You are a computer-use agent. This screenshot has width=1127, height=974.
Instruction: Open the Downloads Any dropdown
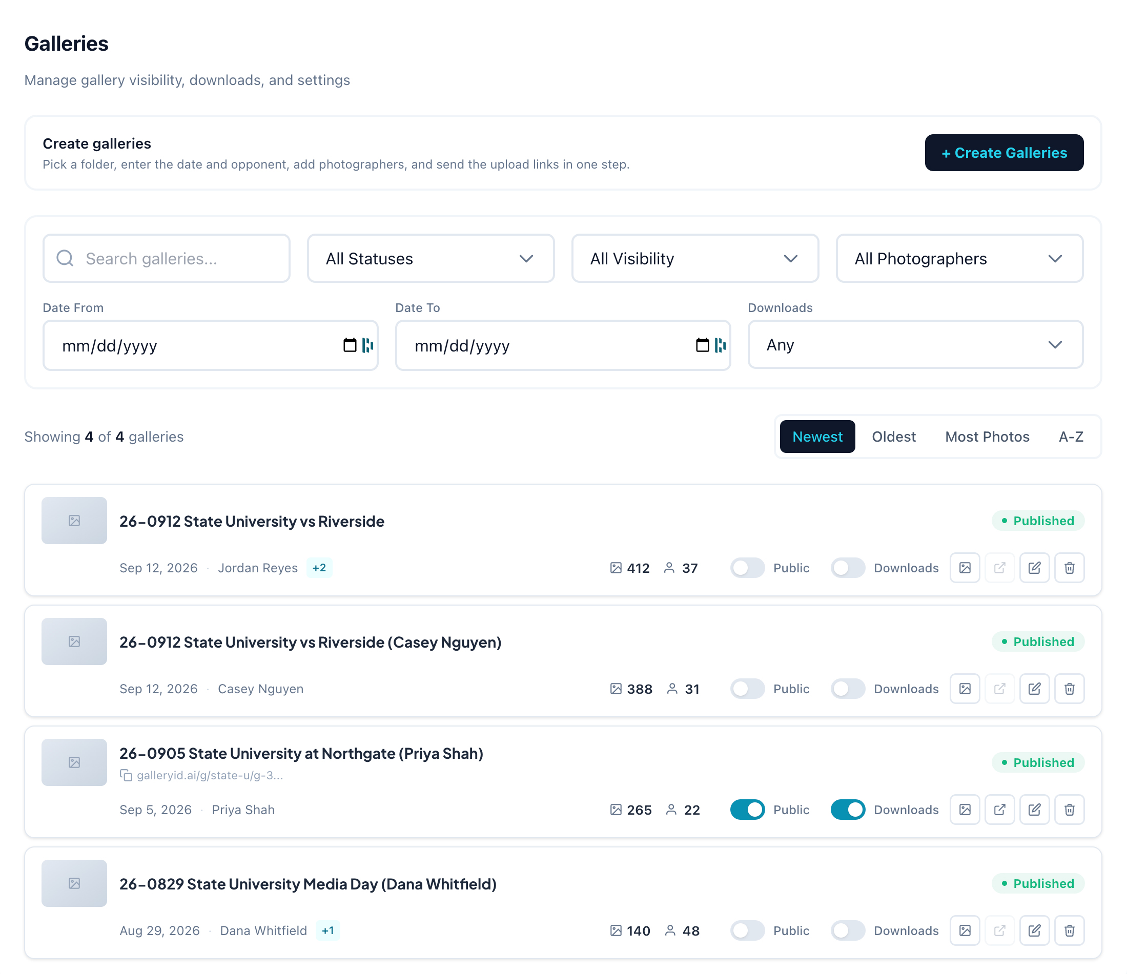coord(915,344)
